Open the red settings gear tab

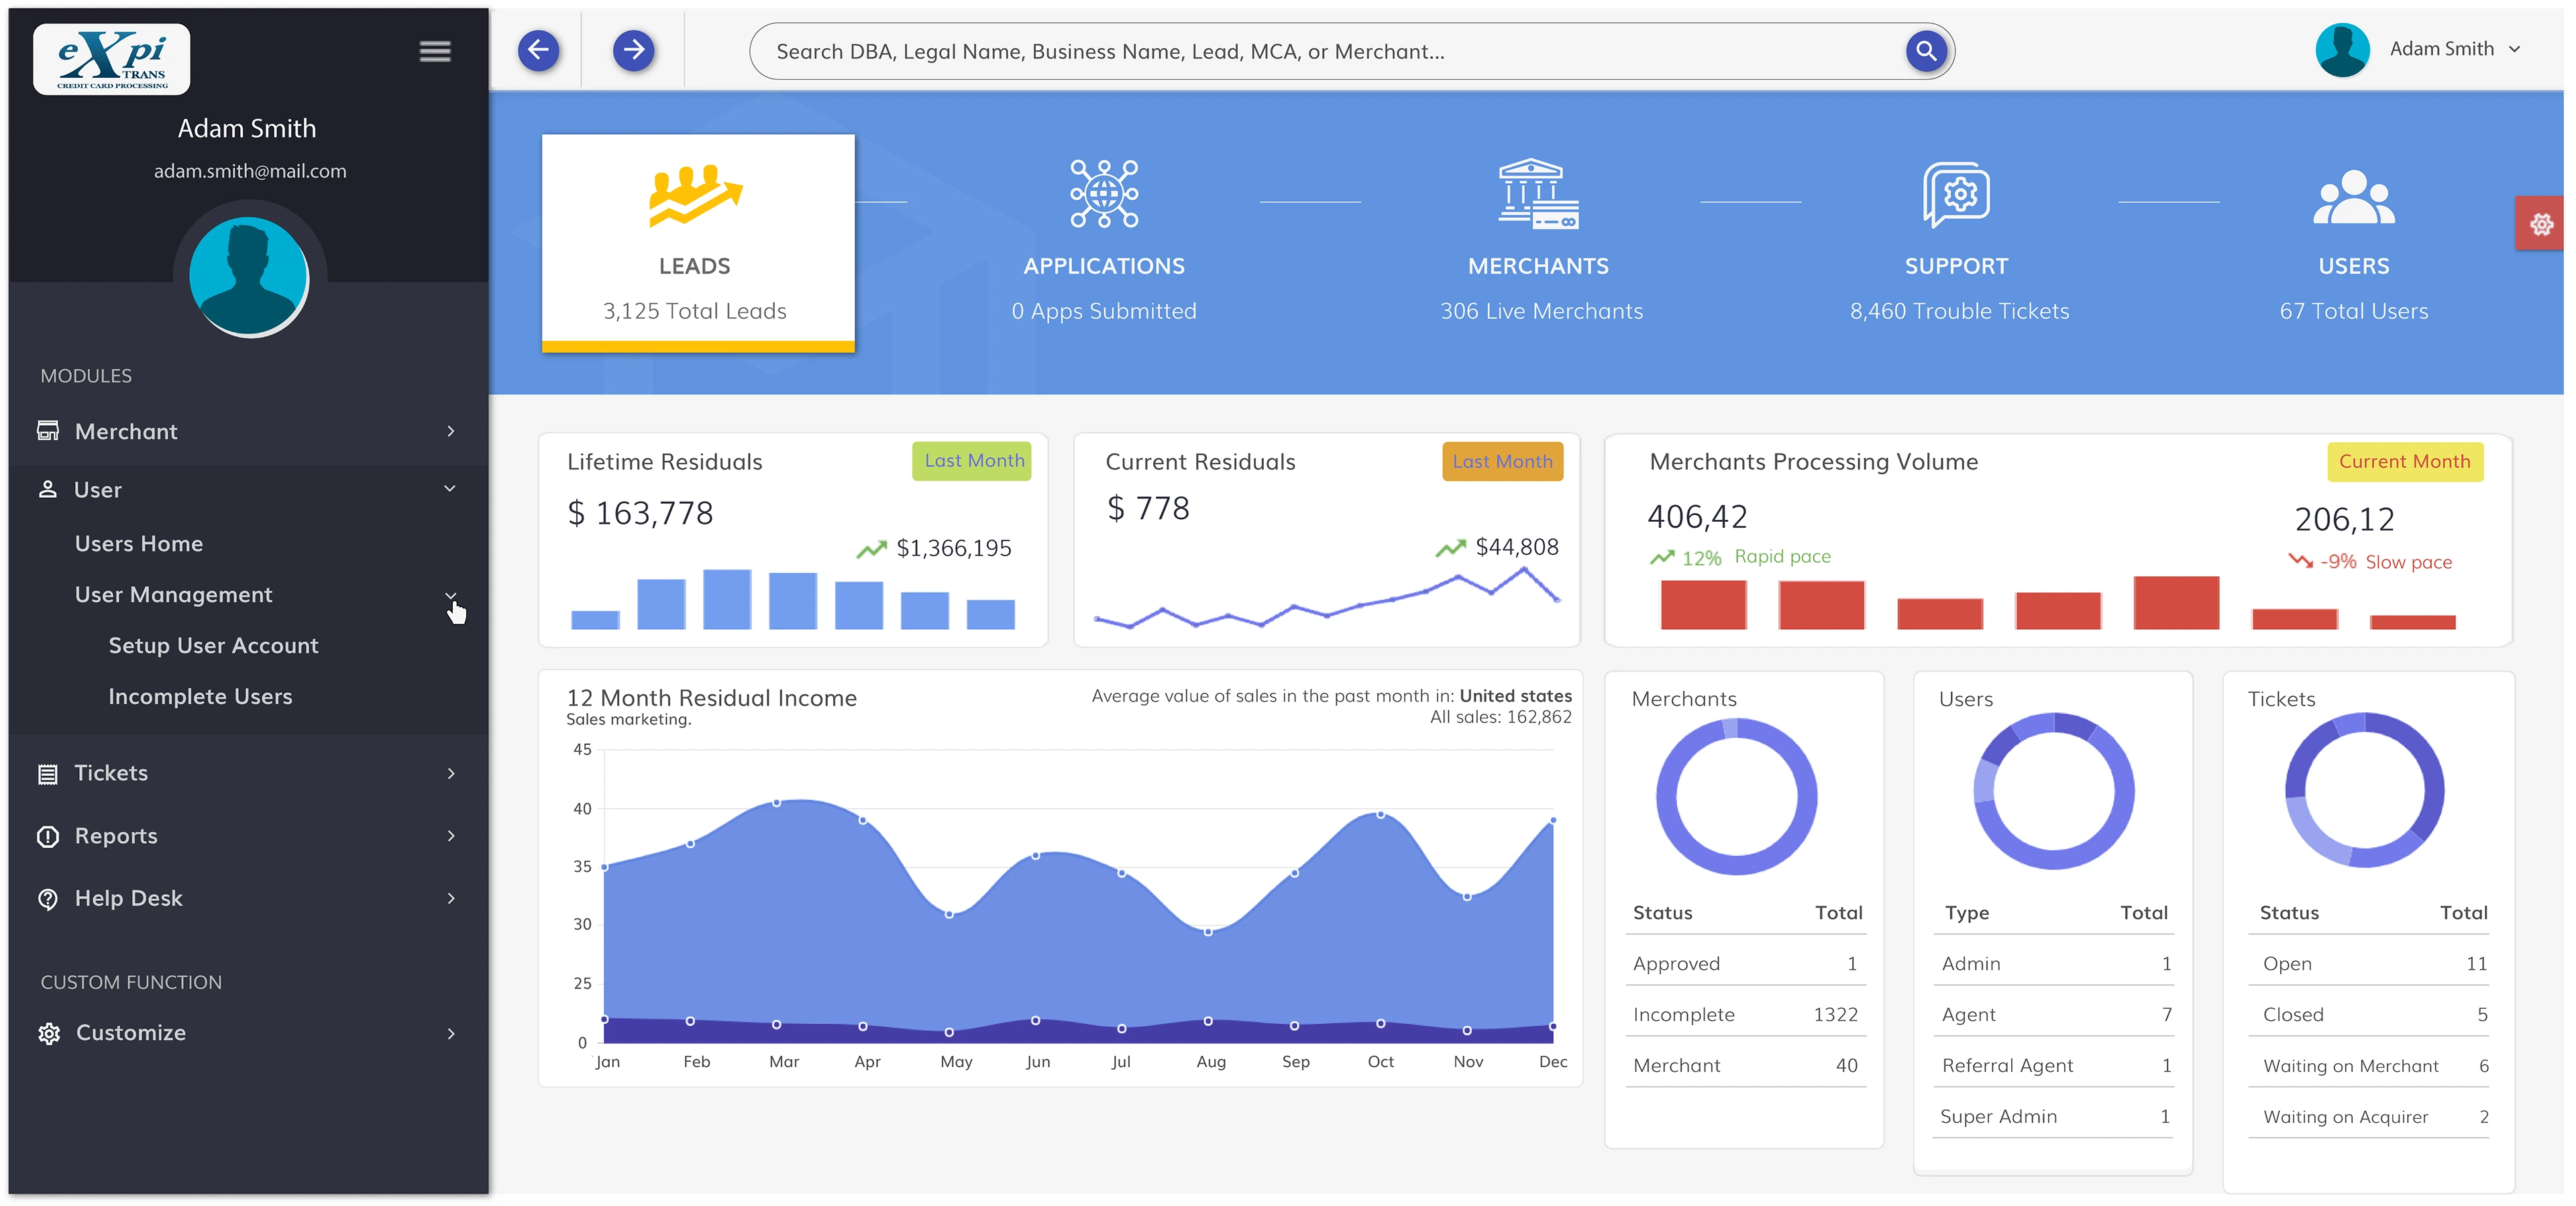2541,223
